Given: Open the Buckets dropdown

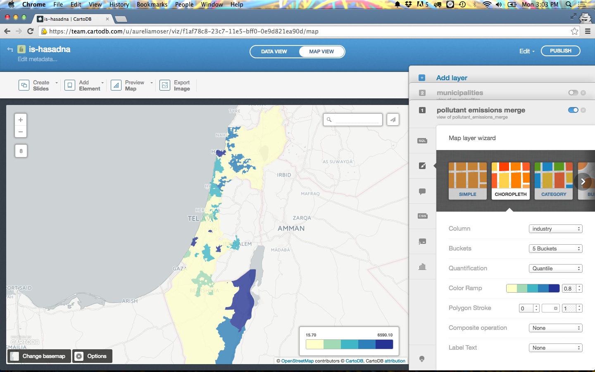Looking at the screenshot, I should 556,249.
